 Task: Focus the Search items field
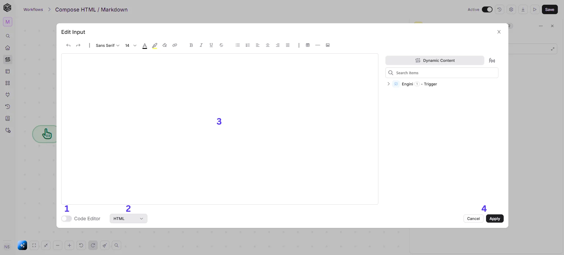click(442, 73)
